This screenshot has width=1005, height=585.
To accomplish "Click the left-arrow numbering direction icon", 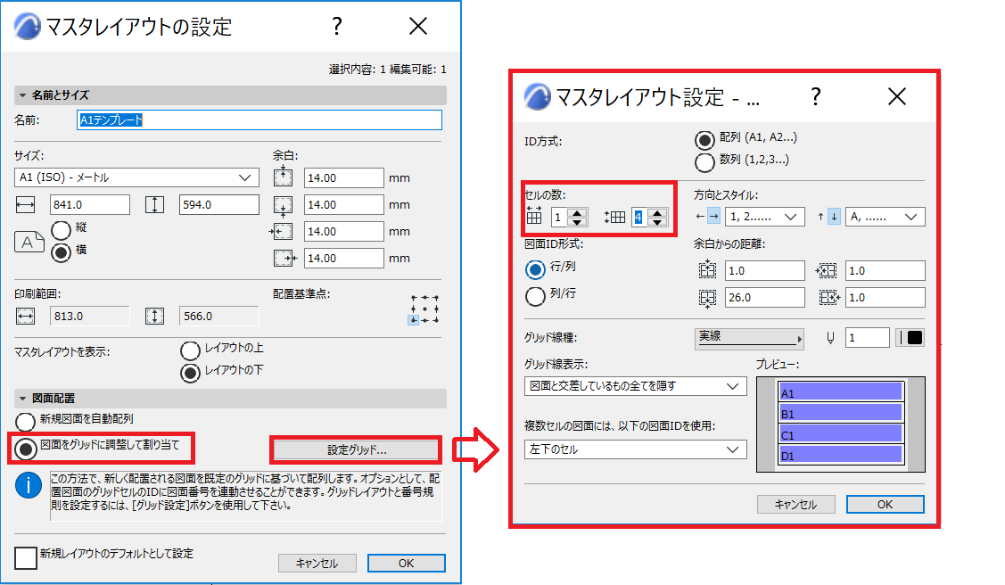I will point(700,217).
